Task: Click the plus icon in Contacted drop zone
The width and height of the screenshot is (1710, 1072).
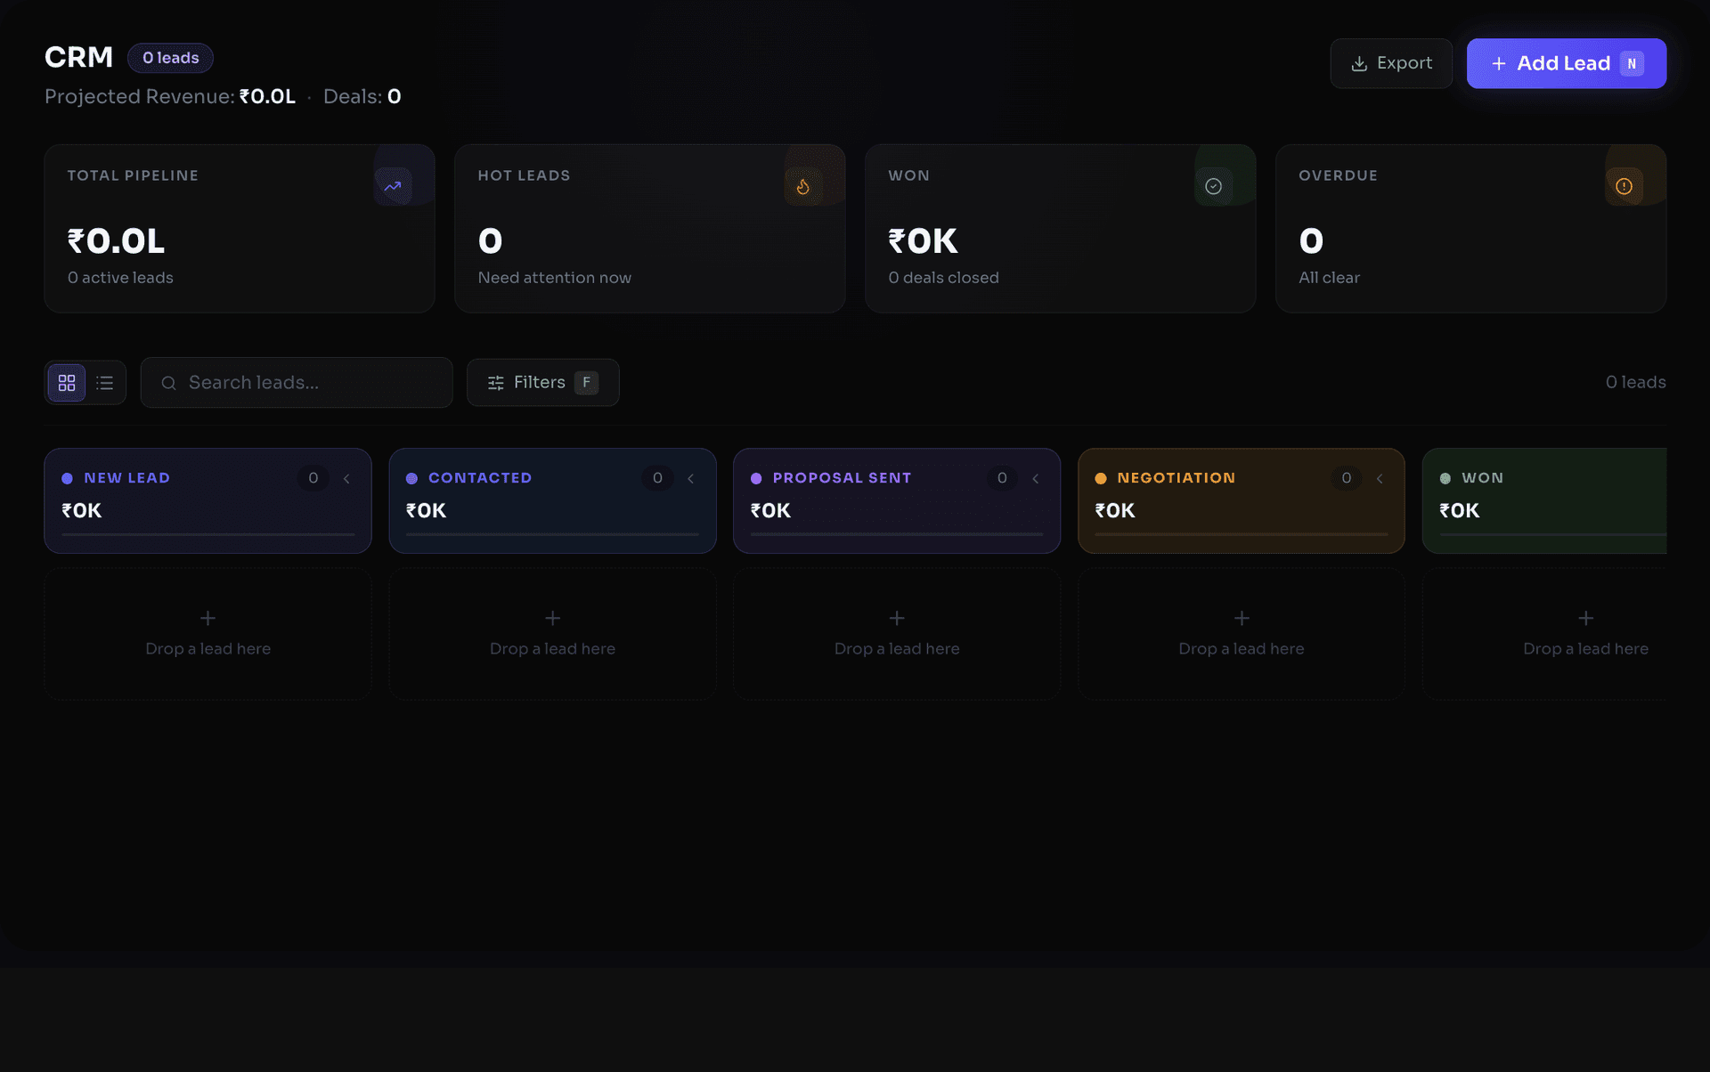Action: [x=552, y=618]
